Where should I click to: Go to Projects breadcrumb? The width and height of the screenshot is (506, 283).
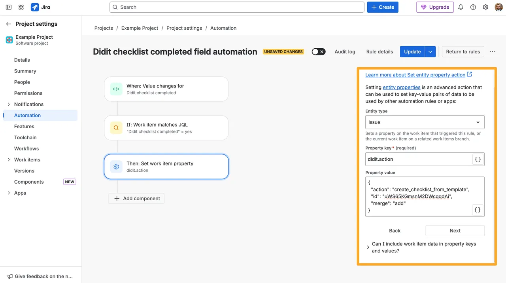point(104,28)
